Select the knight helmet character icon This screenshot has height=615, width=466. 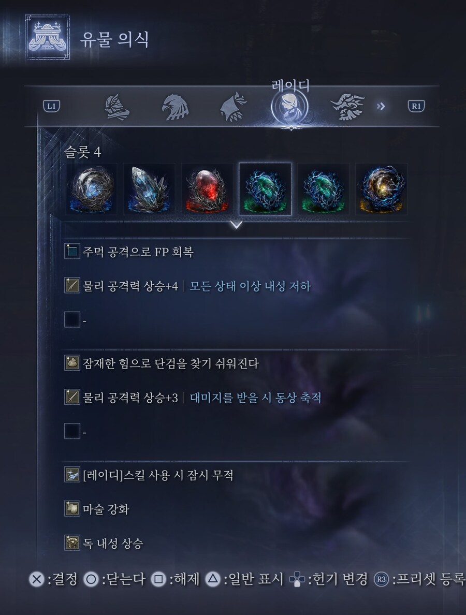117,107
